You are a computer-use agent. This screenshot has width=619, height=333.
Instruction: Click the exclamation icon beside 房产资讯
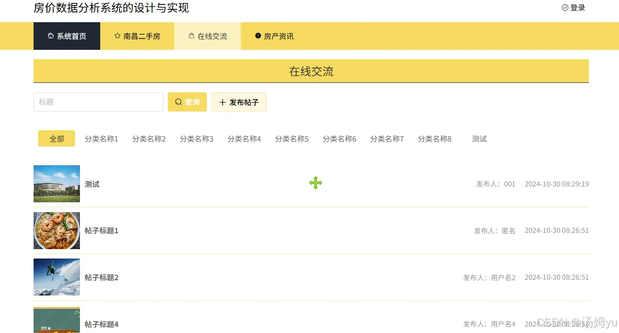click(258, 36)
